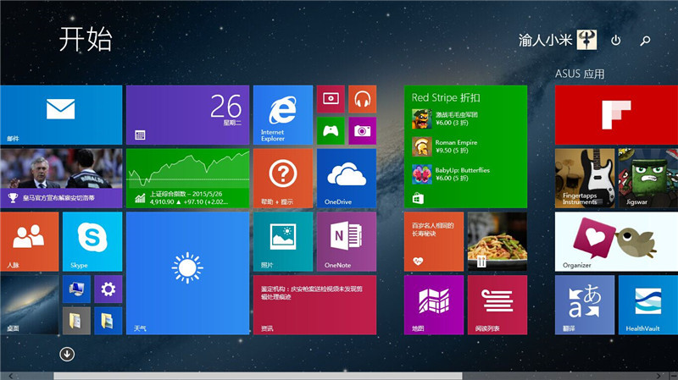Viewport: 678px width, 380px height.
Task: Open the Flipboard tile
Action: tap(616, 115)
